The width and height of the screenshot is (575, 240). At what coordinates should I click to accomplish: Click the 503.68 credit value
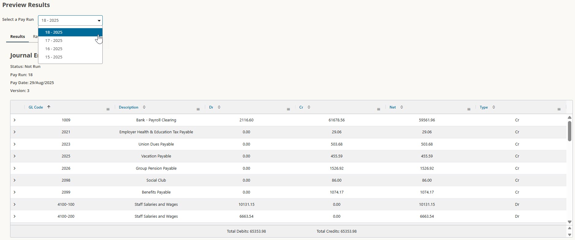pos(337,144)
